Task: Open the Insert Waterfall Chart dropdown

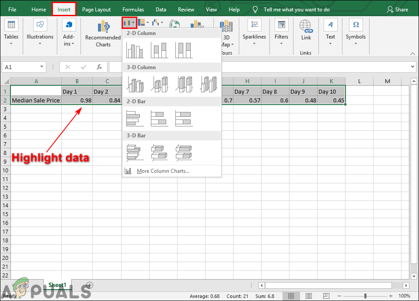Action: [x=157, y=23]
